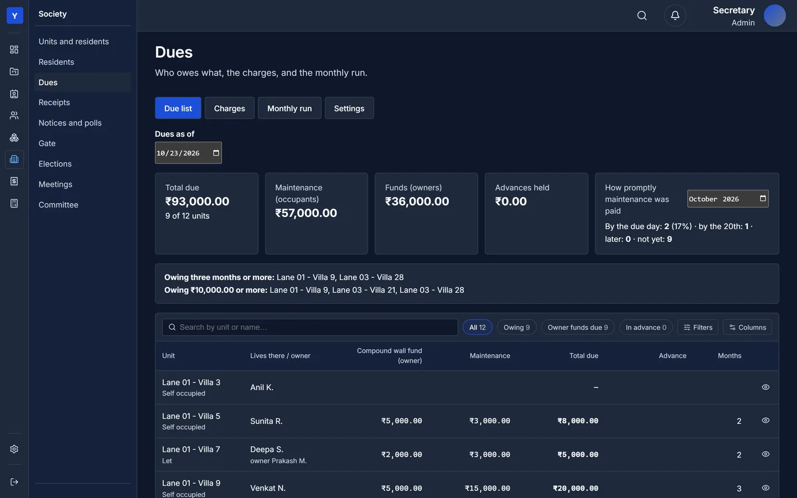View details for Lane 01 - Villa 5 row
797x498 pixels.
point(765,421)
